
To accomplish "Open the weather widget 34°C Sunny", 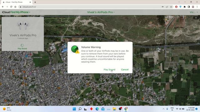I will [x=7, y=109].
